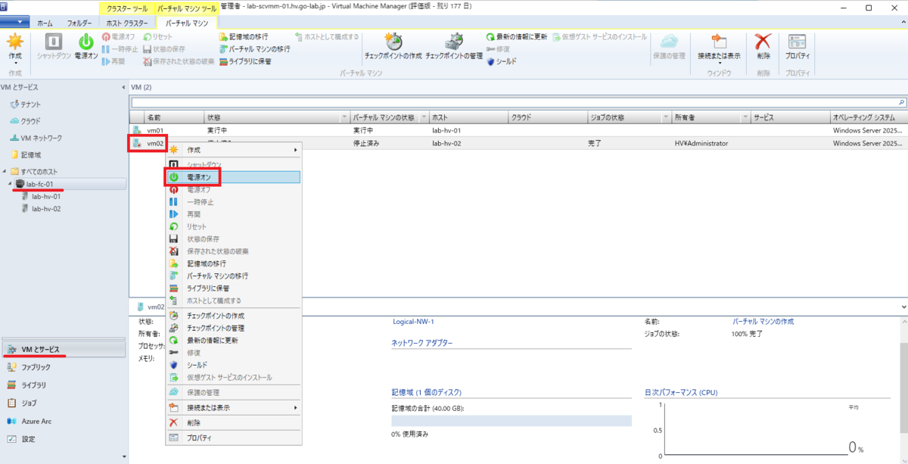The image size is (908, 464).
Task: Choose 記憶域の移行 in the context menu
Action: 234,263
